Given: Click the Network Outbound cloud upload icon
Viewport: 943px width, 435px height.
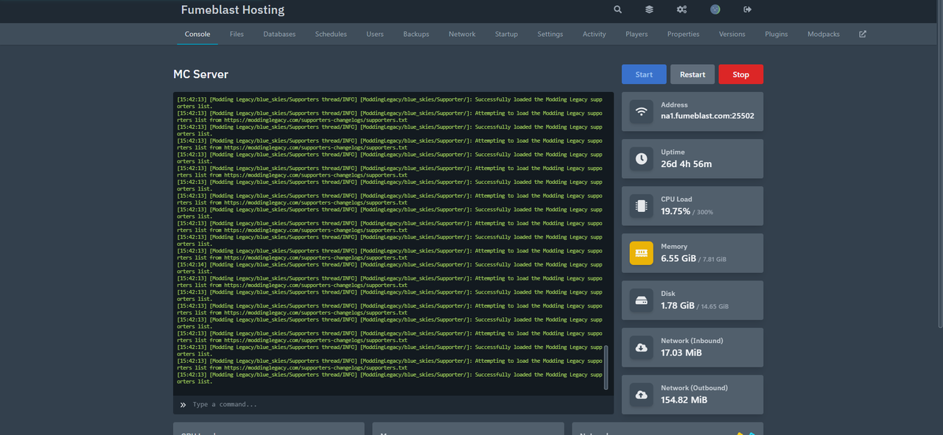Looking at the screenshot, I should click(642, 395).
